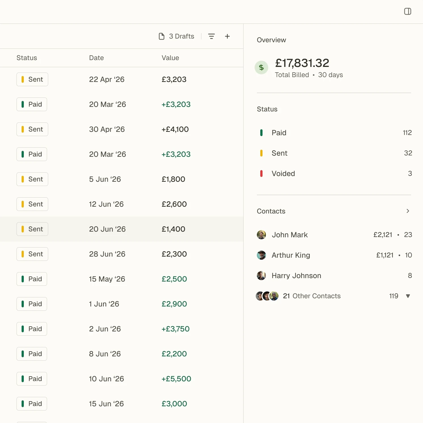The height and width of the screenshot is (423, 423).
Task: Open Arthur King contact name
Action: (291, 255)
